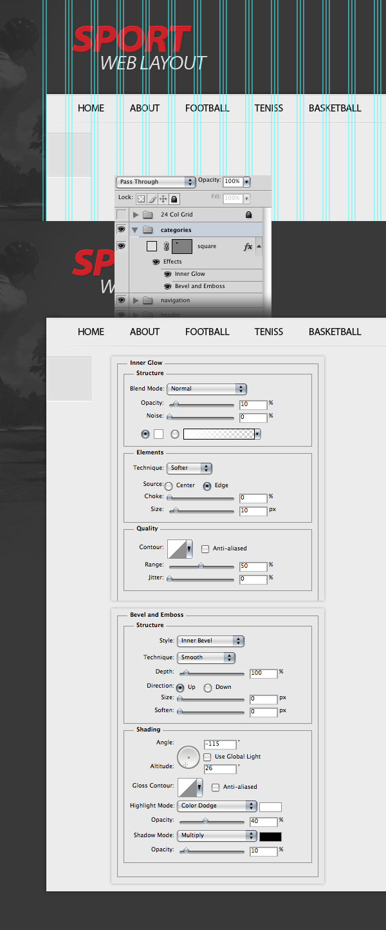Click the Inner Glow Noise value field
The height and width of the screenshot is (930, 386).
click(x=253, y=418)
